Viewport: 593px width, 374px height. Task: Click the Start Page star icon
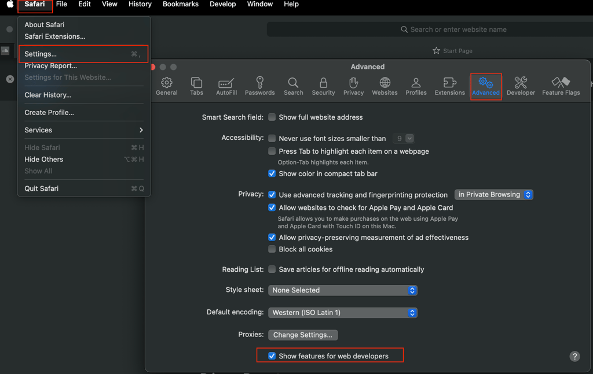tap(436, 50)
